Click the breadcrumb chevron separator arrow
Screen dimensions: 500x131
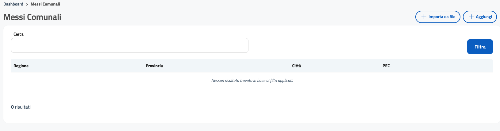pyautogui.click(x=27, y=4)
